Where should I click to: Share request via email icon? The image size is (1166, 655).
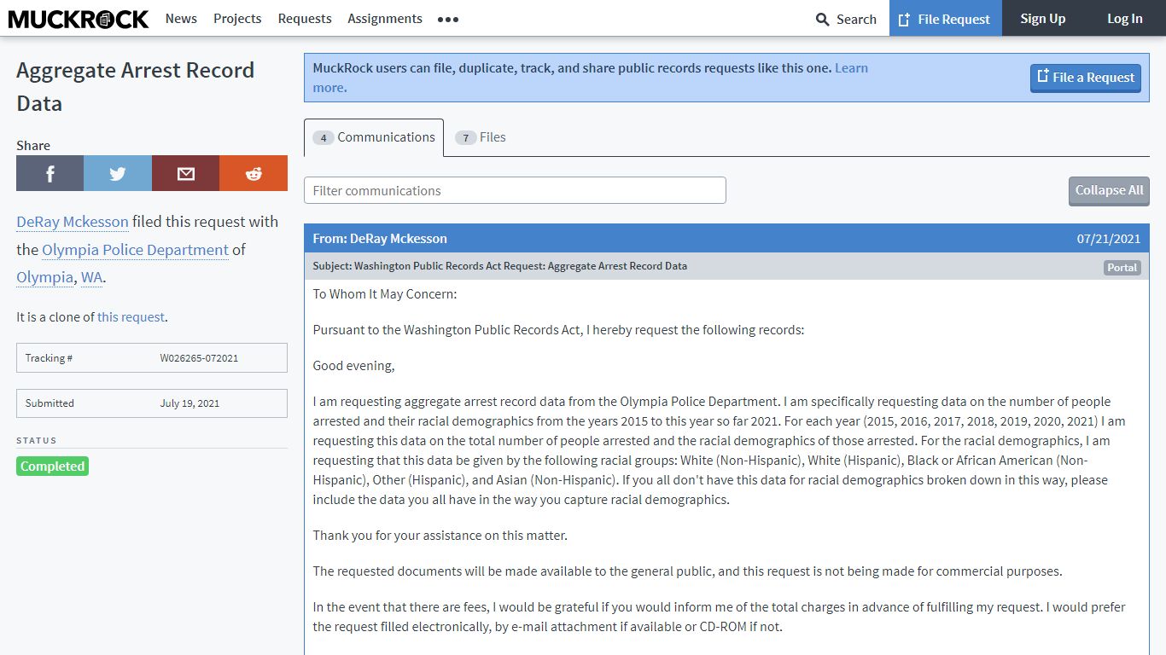click(x=185, y=173)
